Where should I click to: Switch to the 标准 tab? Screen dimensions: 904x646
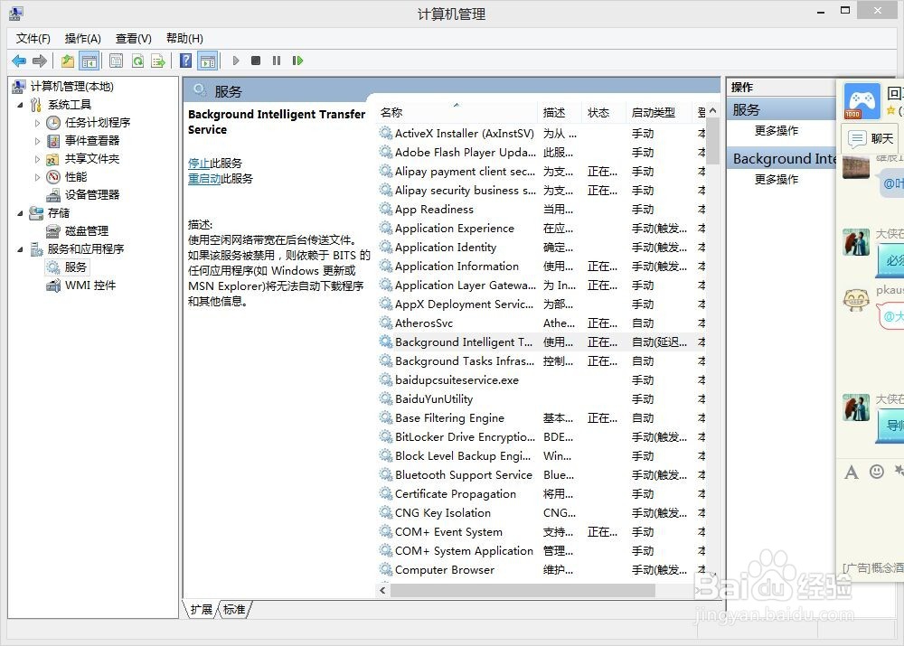pos(234,610)
